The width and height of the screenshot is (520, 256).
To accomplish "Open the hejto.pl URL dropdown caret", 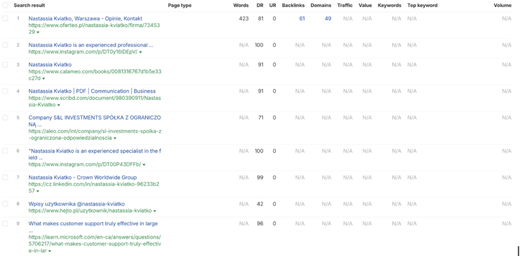I will click(154, 211).
